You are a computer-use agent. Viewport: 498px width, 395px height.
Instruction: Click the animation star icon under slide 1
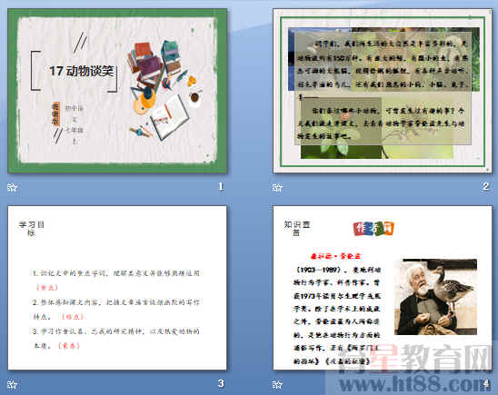(13, 187)
